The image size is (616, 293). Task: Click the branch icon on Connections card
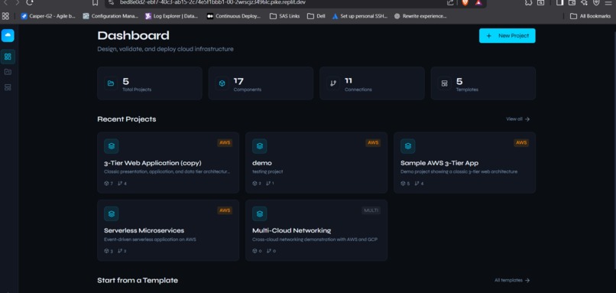coord(333,83)
